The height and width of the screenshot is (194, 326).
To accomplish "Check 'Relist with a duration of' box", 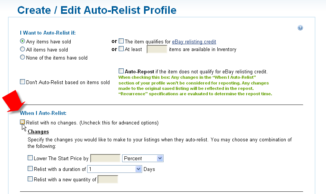I will [30, 168].
